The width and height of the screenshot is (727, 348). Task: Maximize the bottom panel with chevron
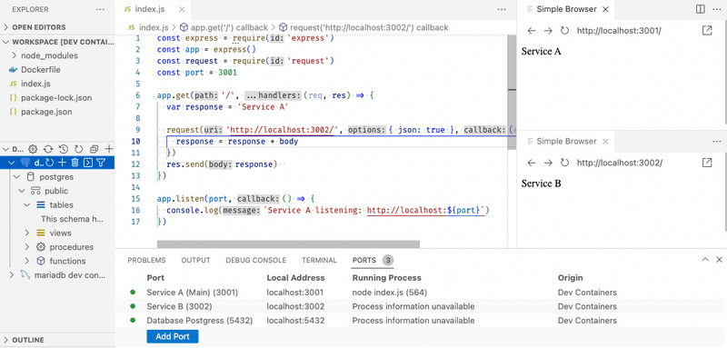705,260
